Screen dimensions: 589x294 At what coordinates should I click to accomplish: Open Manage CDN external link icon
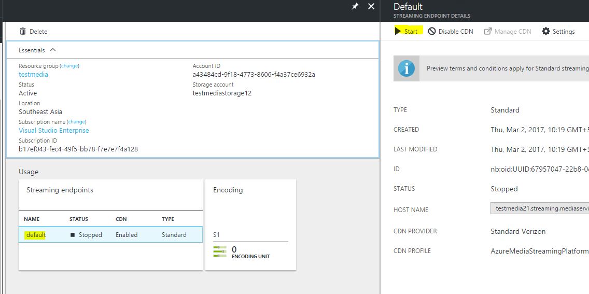[x=488, y=31]
